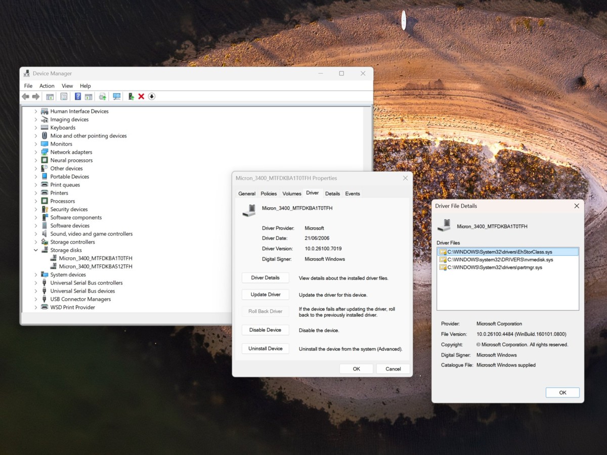Viewport: 607px width, 455px height.
Task: Click the Show/Hide Action Pane icon
Action: tap(88, 96)
